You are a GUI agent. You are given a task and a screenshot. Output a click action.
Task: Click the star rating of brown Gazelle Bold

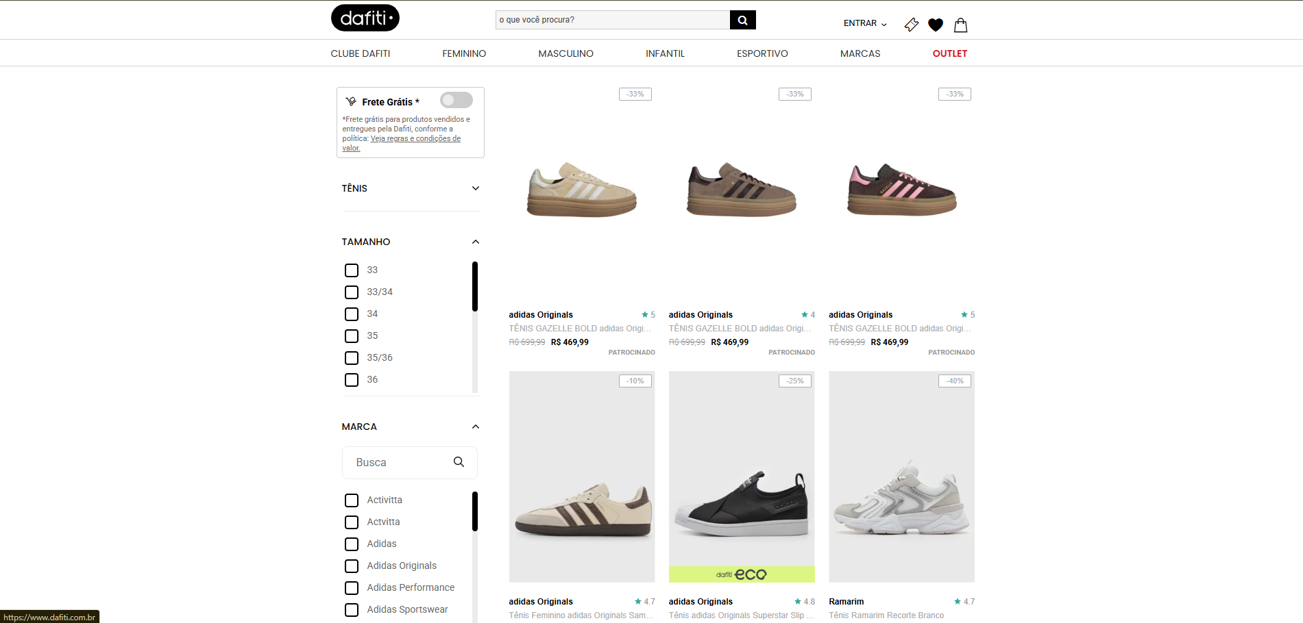pos(808,315)
